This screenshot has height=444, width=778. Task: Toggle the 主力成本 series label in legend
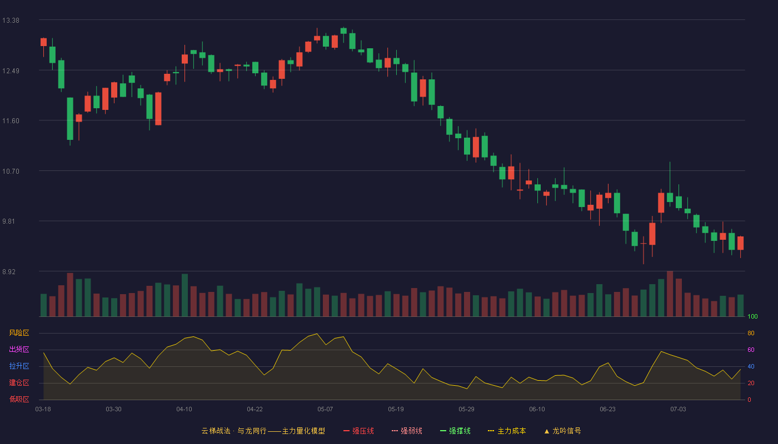coord(511,431)
